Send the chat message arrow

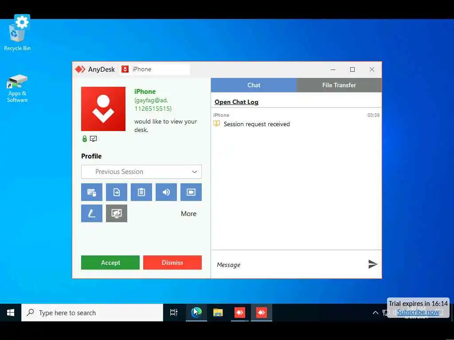[372, 264]
